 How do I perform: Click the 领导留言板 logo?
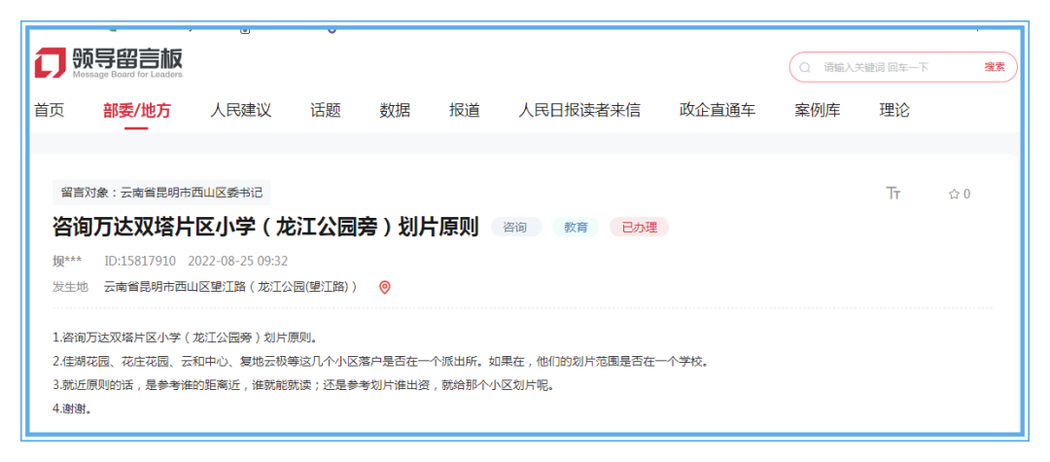coord(109,63)
